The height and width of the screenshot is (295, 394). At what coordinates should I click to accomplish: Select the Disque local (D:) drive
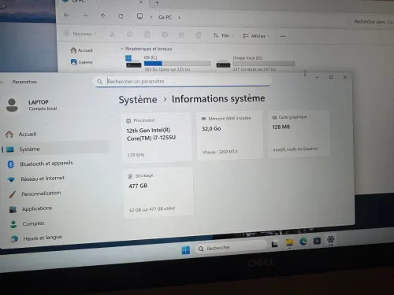(x=255, y=64)
